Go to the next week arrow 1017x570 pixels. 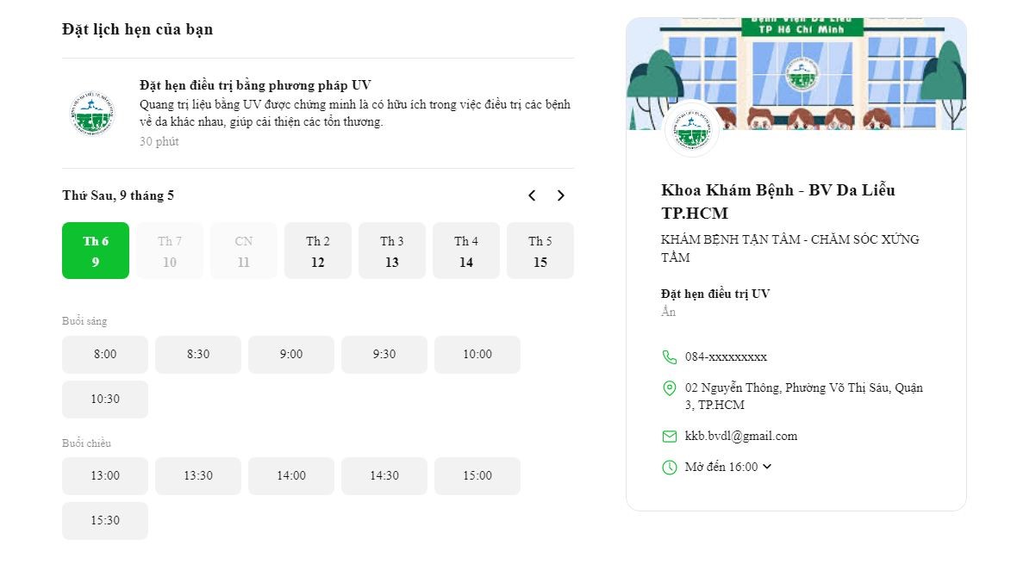560,195
